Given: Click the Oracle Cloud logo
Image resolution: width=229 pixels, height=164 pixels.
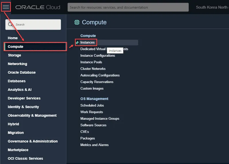Looking at the screenshot, I should point(38,7).
